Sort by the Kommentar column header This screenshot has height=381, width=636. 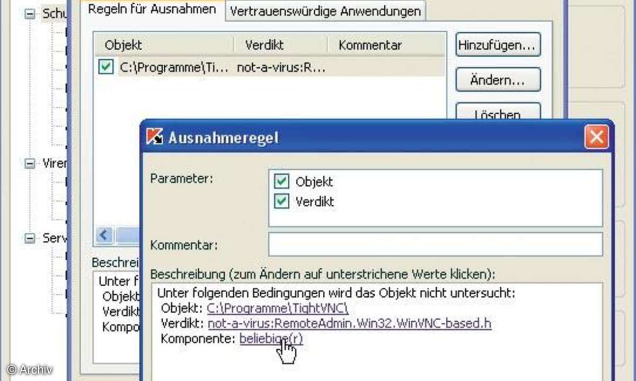[386, 45]
